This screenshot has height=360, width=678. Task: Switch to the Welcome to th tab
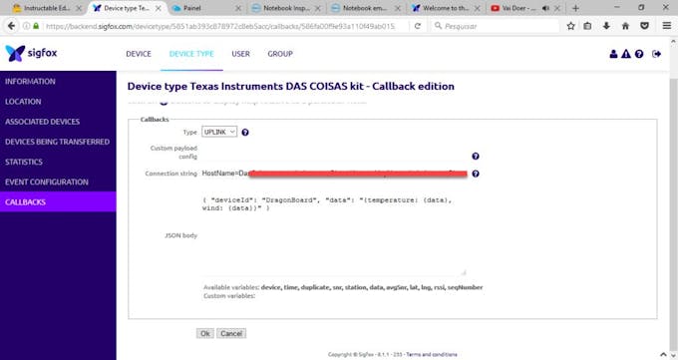point(445,8)
